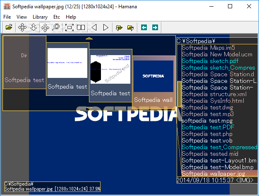Go to next image with right triangle

[106, 27]
